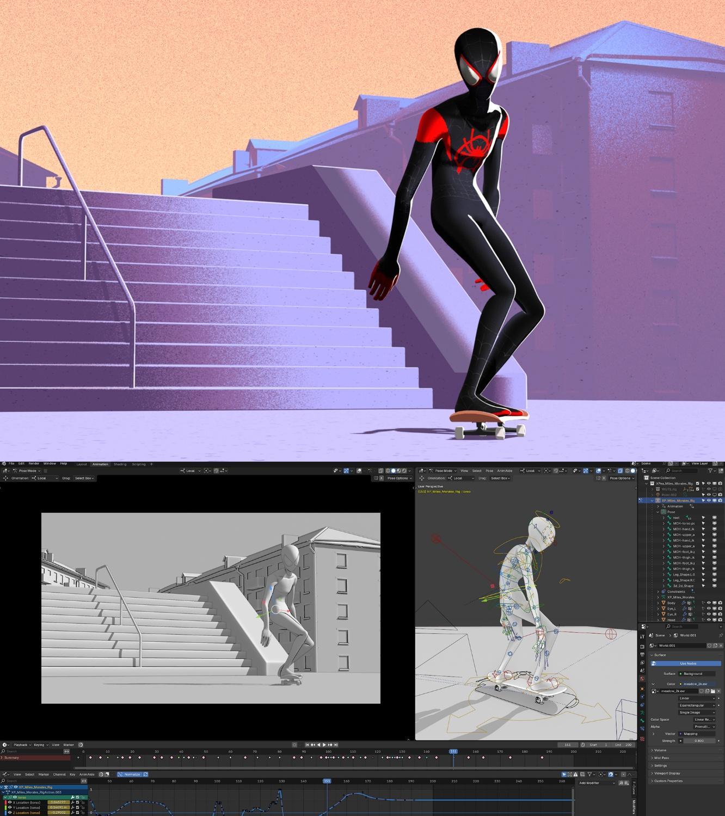Open the Pose menu in the right viewport
The height and width of the screenshot is (816, 725).
(x=489, y=471)
